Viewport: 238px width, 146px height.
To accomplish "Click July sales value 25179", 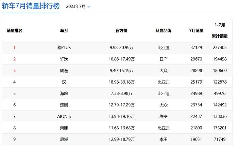I will coord(196,82).
